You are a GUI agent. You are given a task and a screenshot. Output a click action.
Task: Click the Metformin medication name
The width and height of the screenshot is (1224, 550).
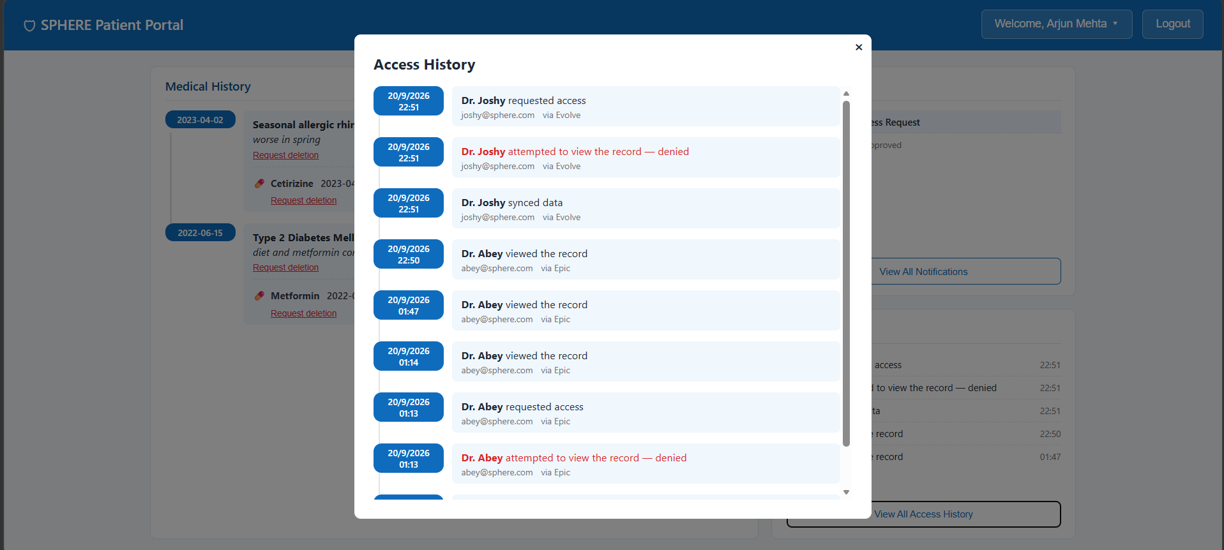[x=295, y=295]
